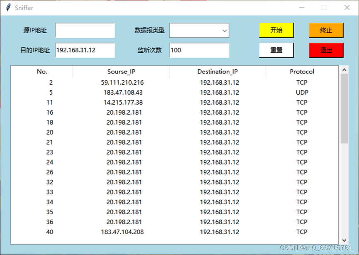Click Destination IP cell in row 11

(x=219, y=103)
